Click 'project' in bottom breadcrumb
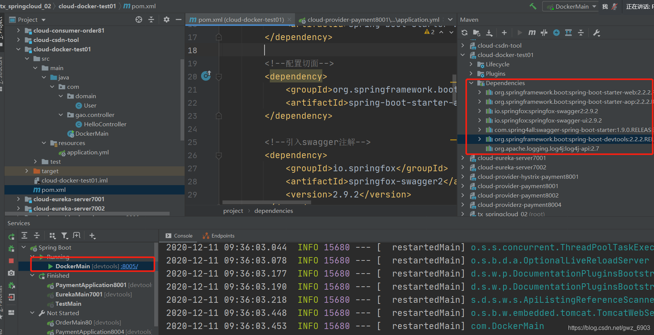 [233, 211]
